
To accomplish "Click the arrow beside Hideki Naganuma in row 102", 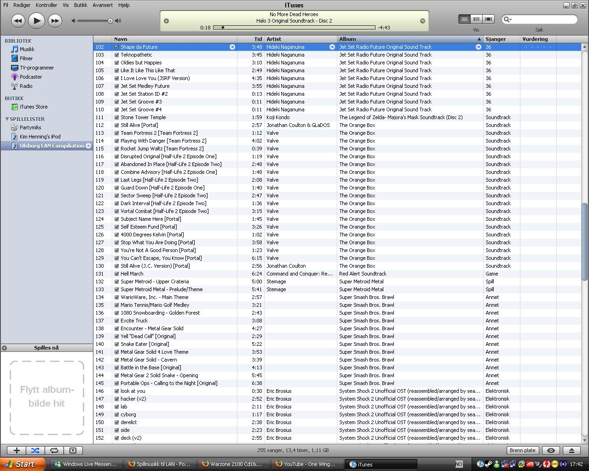I will [x=332, y=47].
